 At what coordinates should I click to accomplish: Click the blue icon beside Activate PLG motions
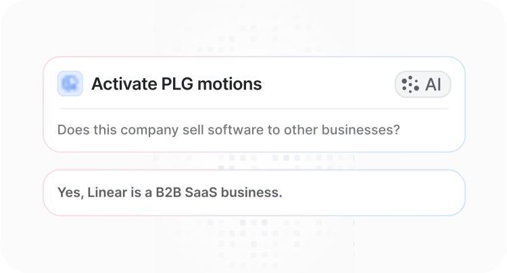[70, 84]
